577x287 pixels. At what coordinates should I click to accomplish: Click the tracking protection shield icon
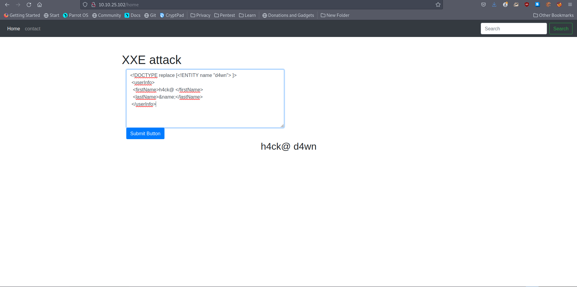click(x=85, y=5)
